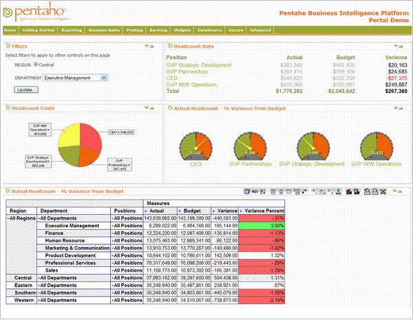Click the CEO gauge dial
This screenshot has height=320, width=413.
click(x=195, y=146)
